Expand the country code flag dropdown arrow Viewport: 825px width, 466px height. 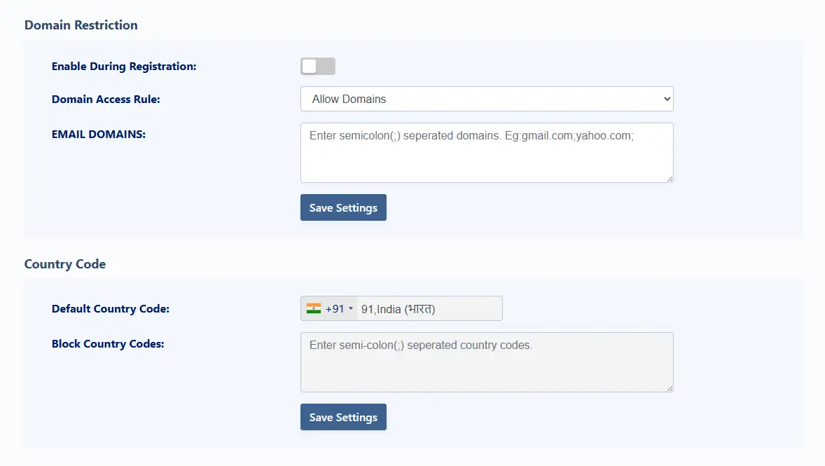point(352,308)
